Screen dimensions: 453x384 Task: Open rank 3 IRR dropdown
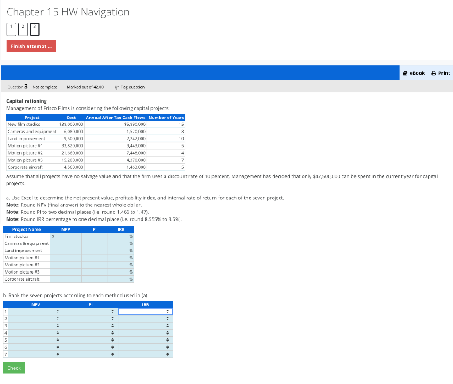coord(145,326)
